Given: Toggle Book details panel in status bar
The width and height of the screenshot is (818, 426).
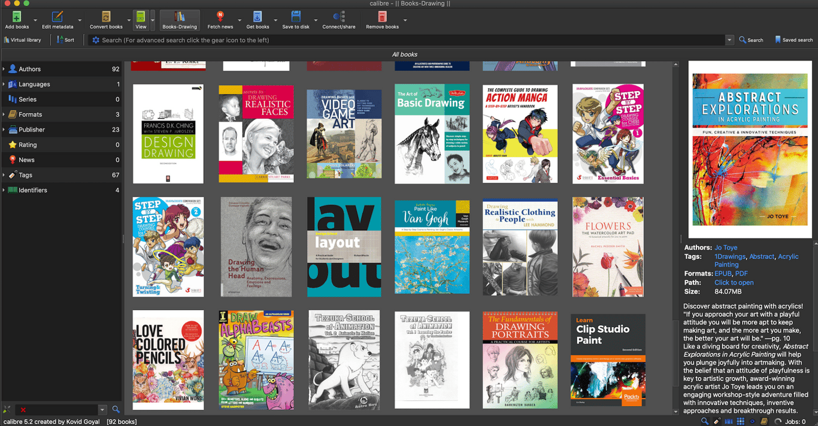Looking at the screenshot, I should 764,422.
